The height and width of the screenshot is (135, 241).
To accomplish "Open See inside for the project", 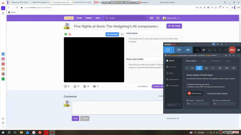I will [174, 26].
